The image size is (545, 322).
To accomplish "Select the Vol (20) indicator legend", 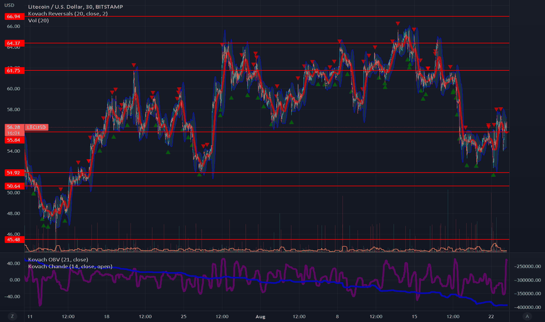I will (39, 20).
